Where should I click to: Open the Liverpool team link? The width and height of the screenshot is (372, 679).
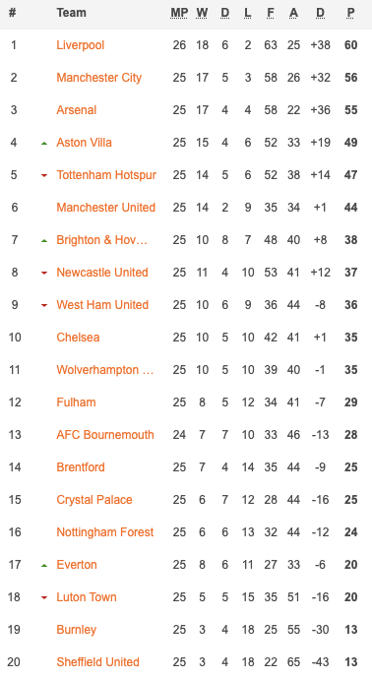(x=81, y=45)
